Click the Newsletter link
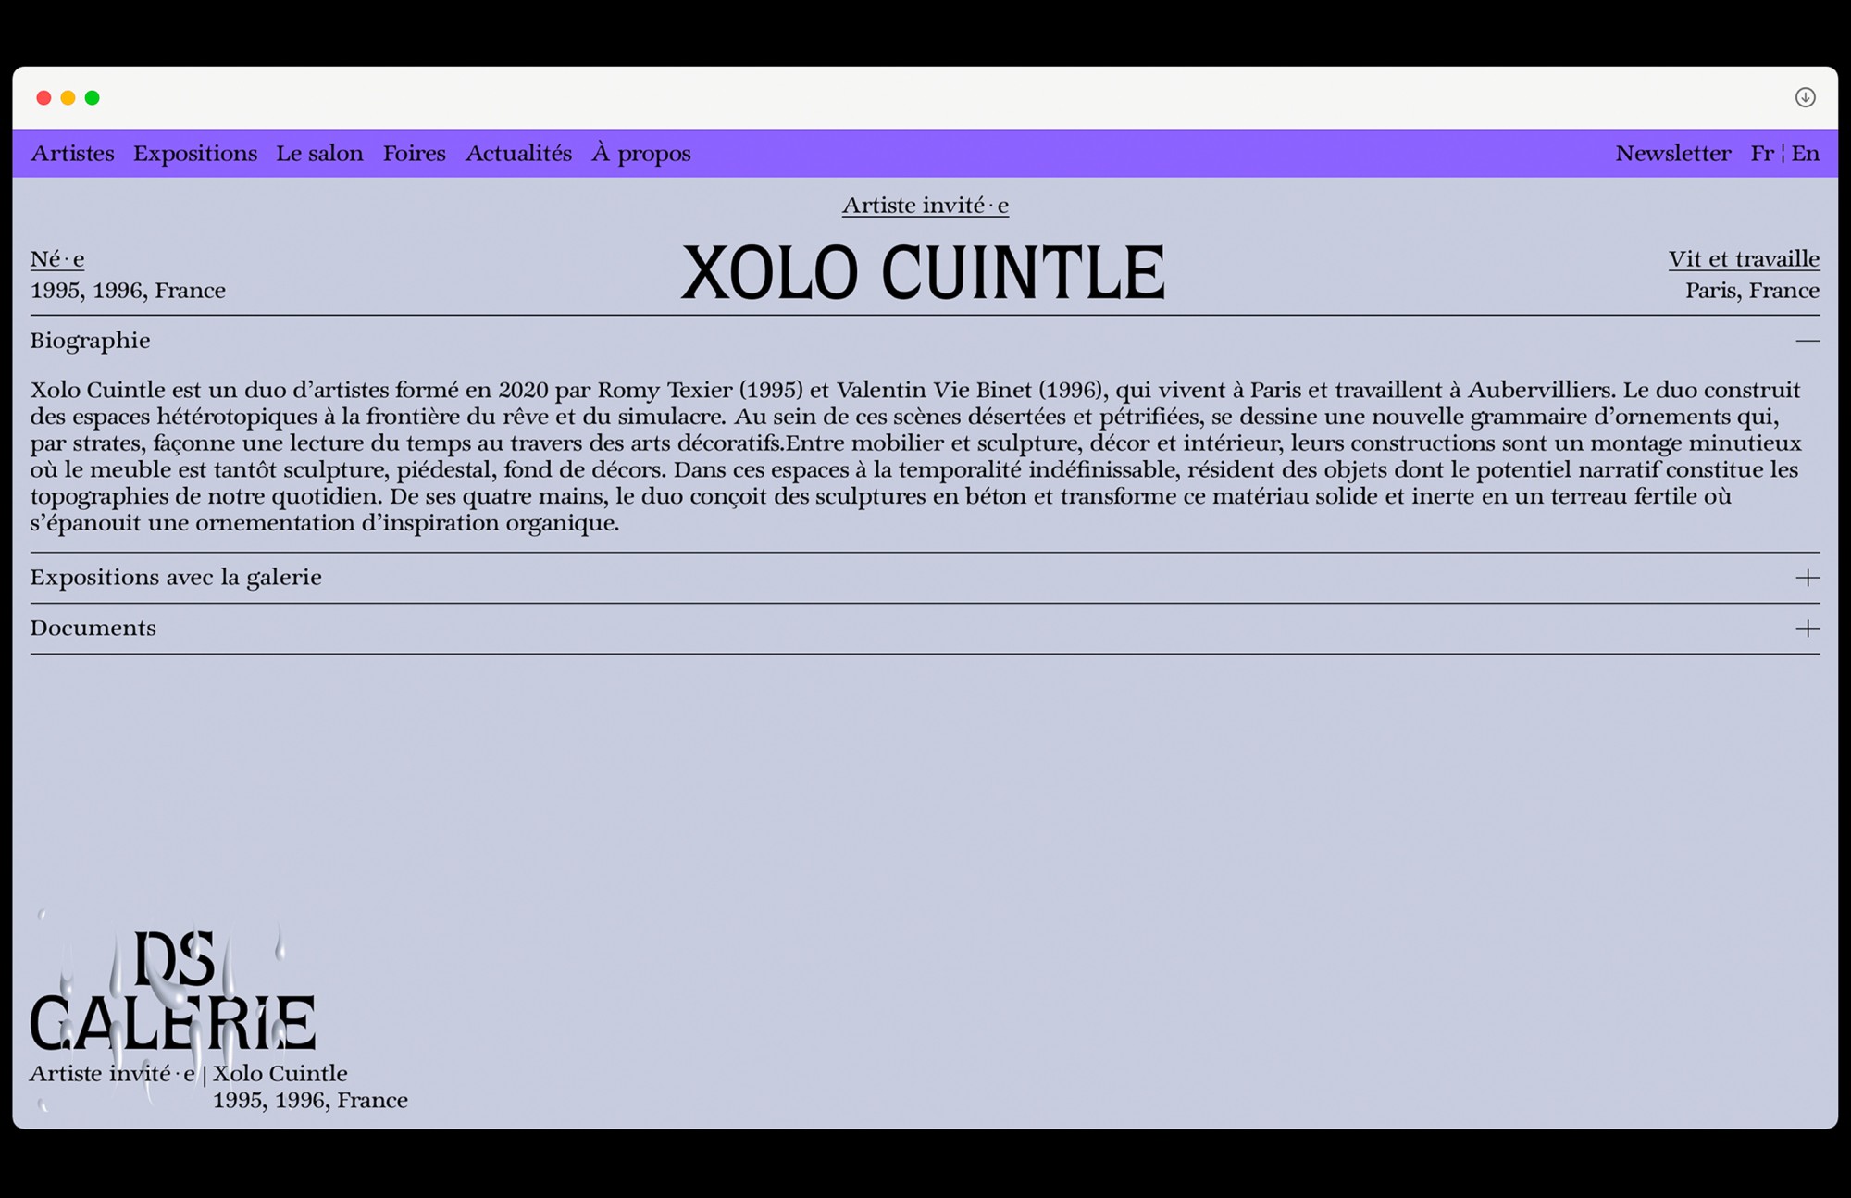The height and width of the screenshot is (1198, 1851). (1672, 154)
